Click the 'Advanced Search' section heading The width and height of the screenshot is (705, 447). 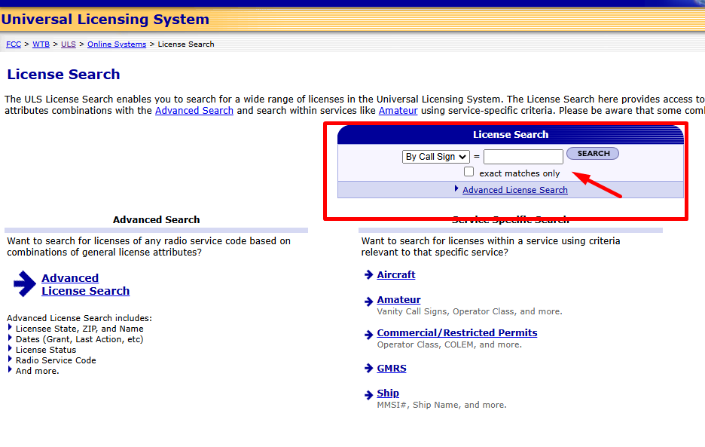[156, 219]
